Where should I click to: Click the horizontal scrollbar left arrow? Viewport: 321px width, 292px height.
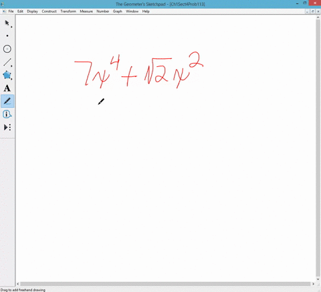click(x=18, y=284)
